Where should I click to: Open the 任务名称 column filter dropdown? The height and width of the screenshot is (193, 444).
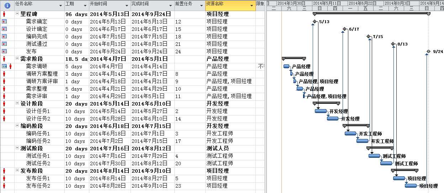tap(60, 6)
